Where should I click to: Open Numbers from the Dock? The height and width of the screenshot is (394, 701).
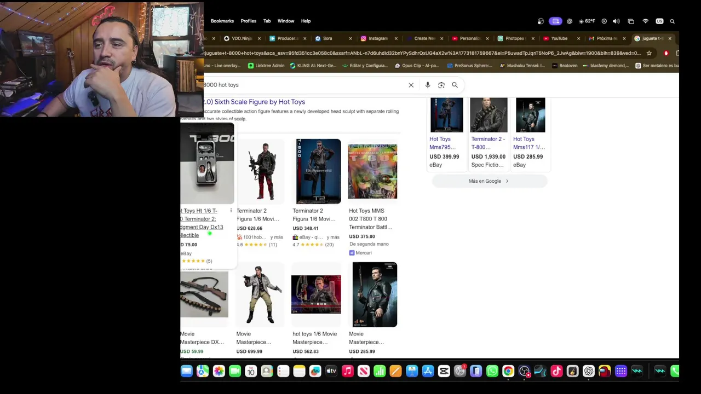click(x=380, y=372)
